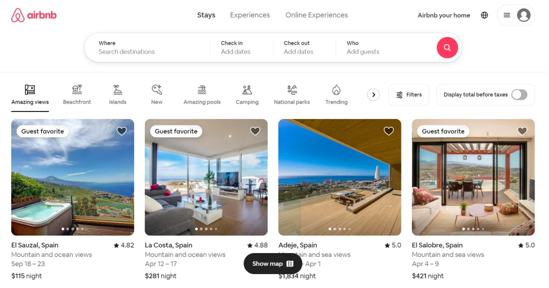Favorite the El Sauzal listing heart
Viewport: 549px width, 288px height.
(122, 131)
